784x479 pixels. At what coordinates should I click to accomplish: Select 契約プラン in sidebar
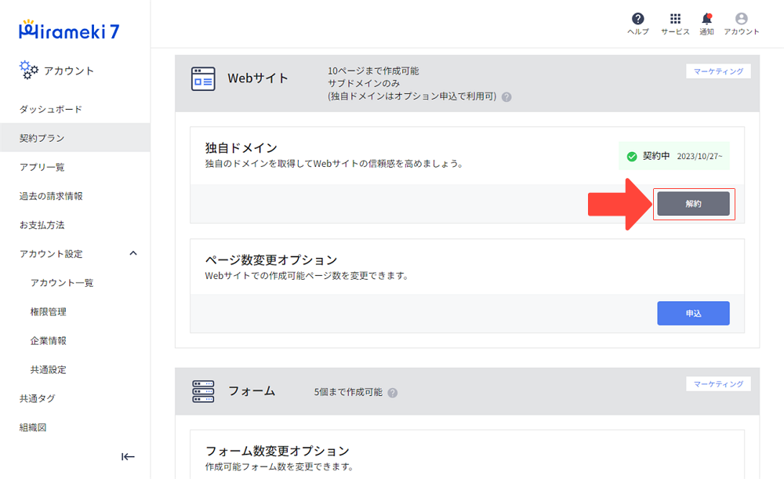click(x=42, y=138)
